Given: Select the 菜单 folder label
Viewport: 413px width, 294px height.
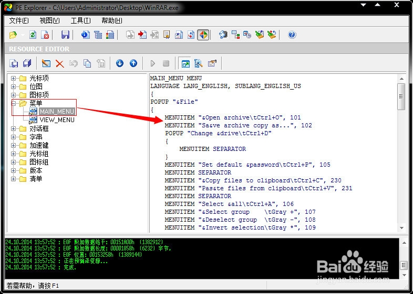Looking at the screenshot, I should pos(36,103).
